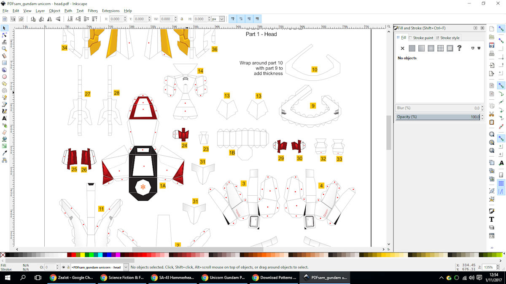The image size is (506, 284).
Task: Select the Zoom magnifier tool
Action: [4, 49]
